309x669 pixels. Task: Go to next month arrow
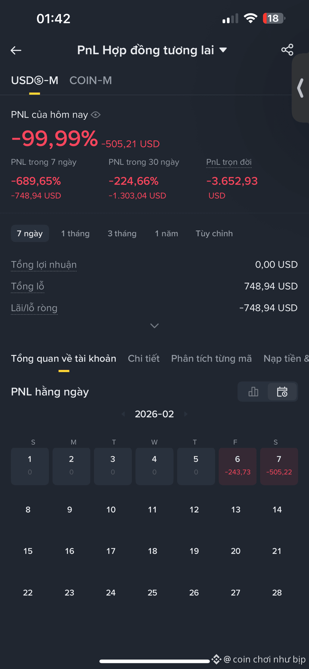186,414
